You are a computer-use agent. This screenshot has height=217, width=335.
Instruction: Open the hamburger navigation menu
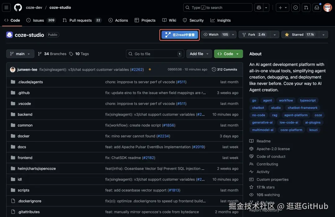coord(7,7)
